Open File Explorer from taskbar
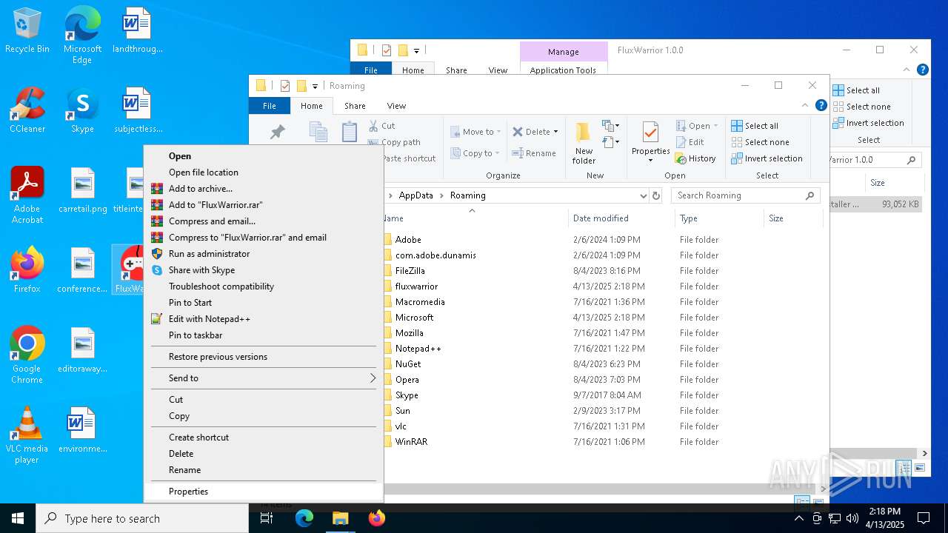 coord(340,518)
